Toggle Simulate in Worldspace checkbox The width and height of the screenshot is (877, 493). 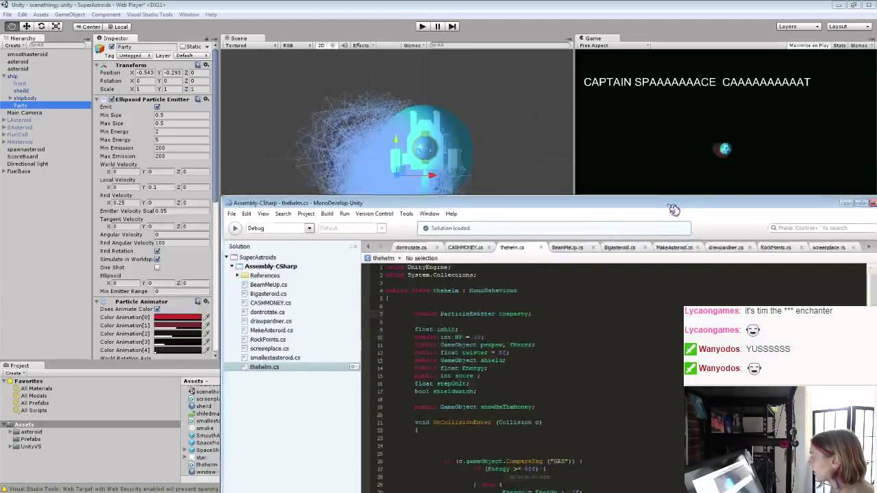(157, 260)
